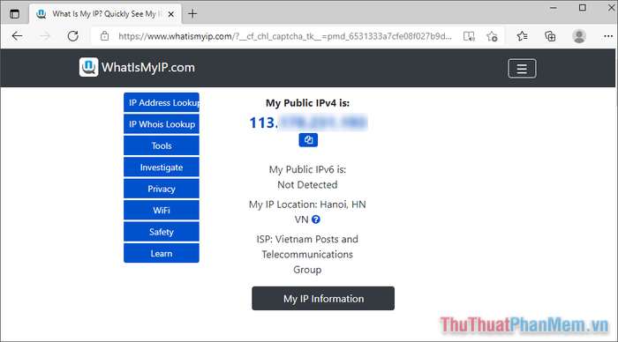Open the Safety section
The width and height of the screenshot is (618, 342).
click(x=162, y=232)
